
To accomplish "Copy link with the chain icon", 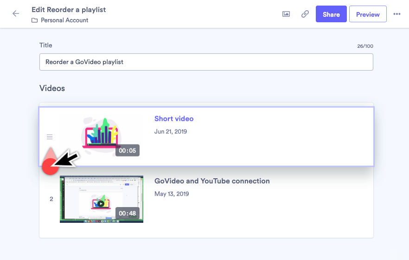I will point(305,14).
